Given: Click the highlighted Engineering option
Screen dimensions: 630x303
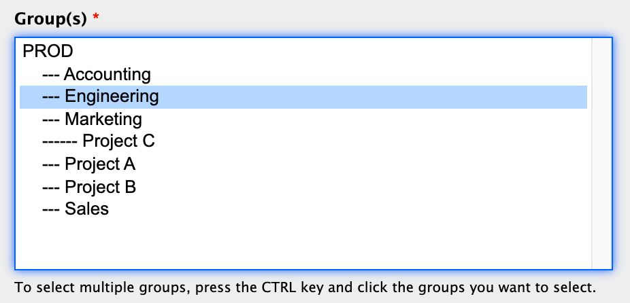Looking at the screenshot, I should coord(303,96).
